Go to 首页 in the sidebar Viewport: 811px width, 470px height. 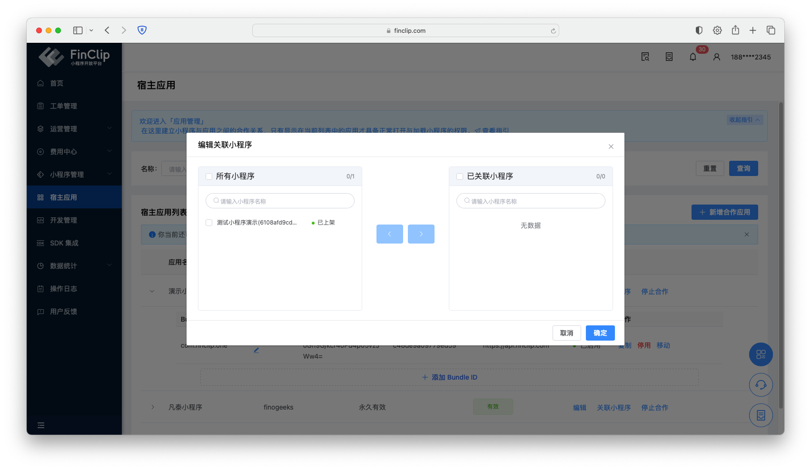(57, 83)
